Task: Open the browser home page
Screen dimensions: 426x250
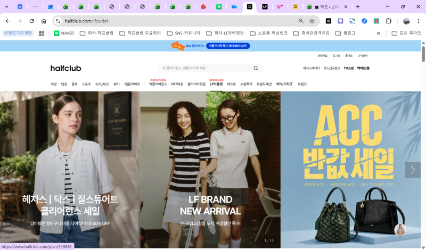Action: [44, 21]
